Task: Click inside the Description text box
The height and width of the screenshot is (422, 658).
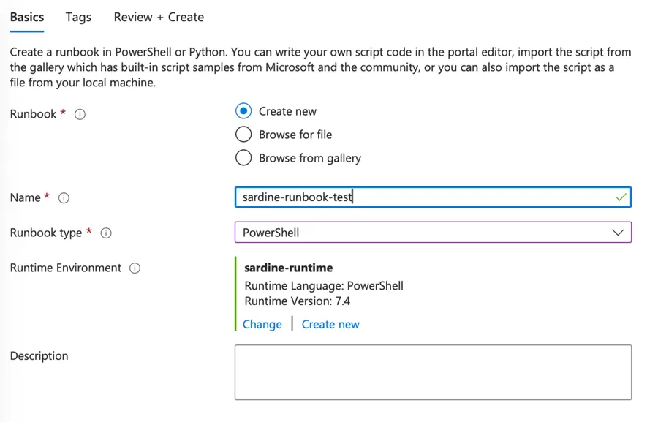Action: [433, 372]
